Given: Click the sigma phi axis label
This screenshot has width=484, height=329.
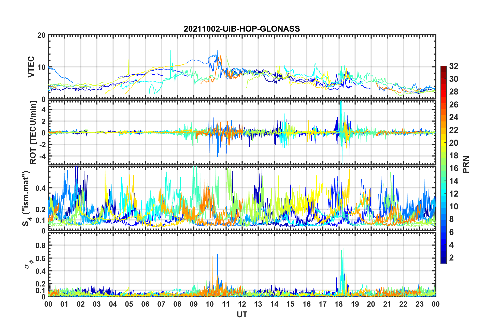Looking at the screenshot, I should 29,264.
